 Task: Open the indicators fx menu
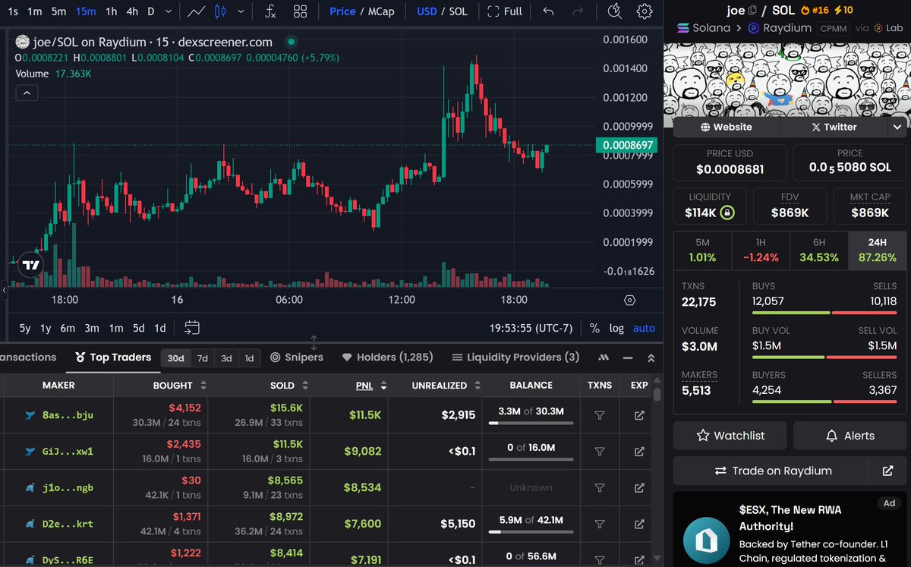[270, 11]
